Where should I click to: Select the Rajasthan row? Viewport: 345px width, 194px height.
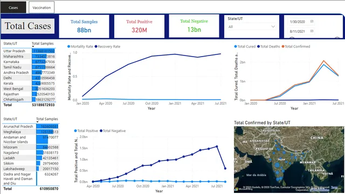(29, 94)
